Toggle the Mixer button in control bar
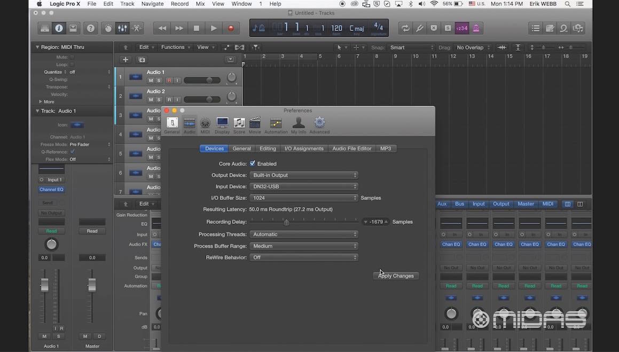This screenshot has height=352, width=619. click(x=122, y=28)
